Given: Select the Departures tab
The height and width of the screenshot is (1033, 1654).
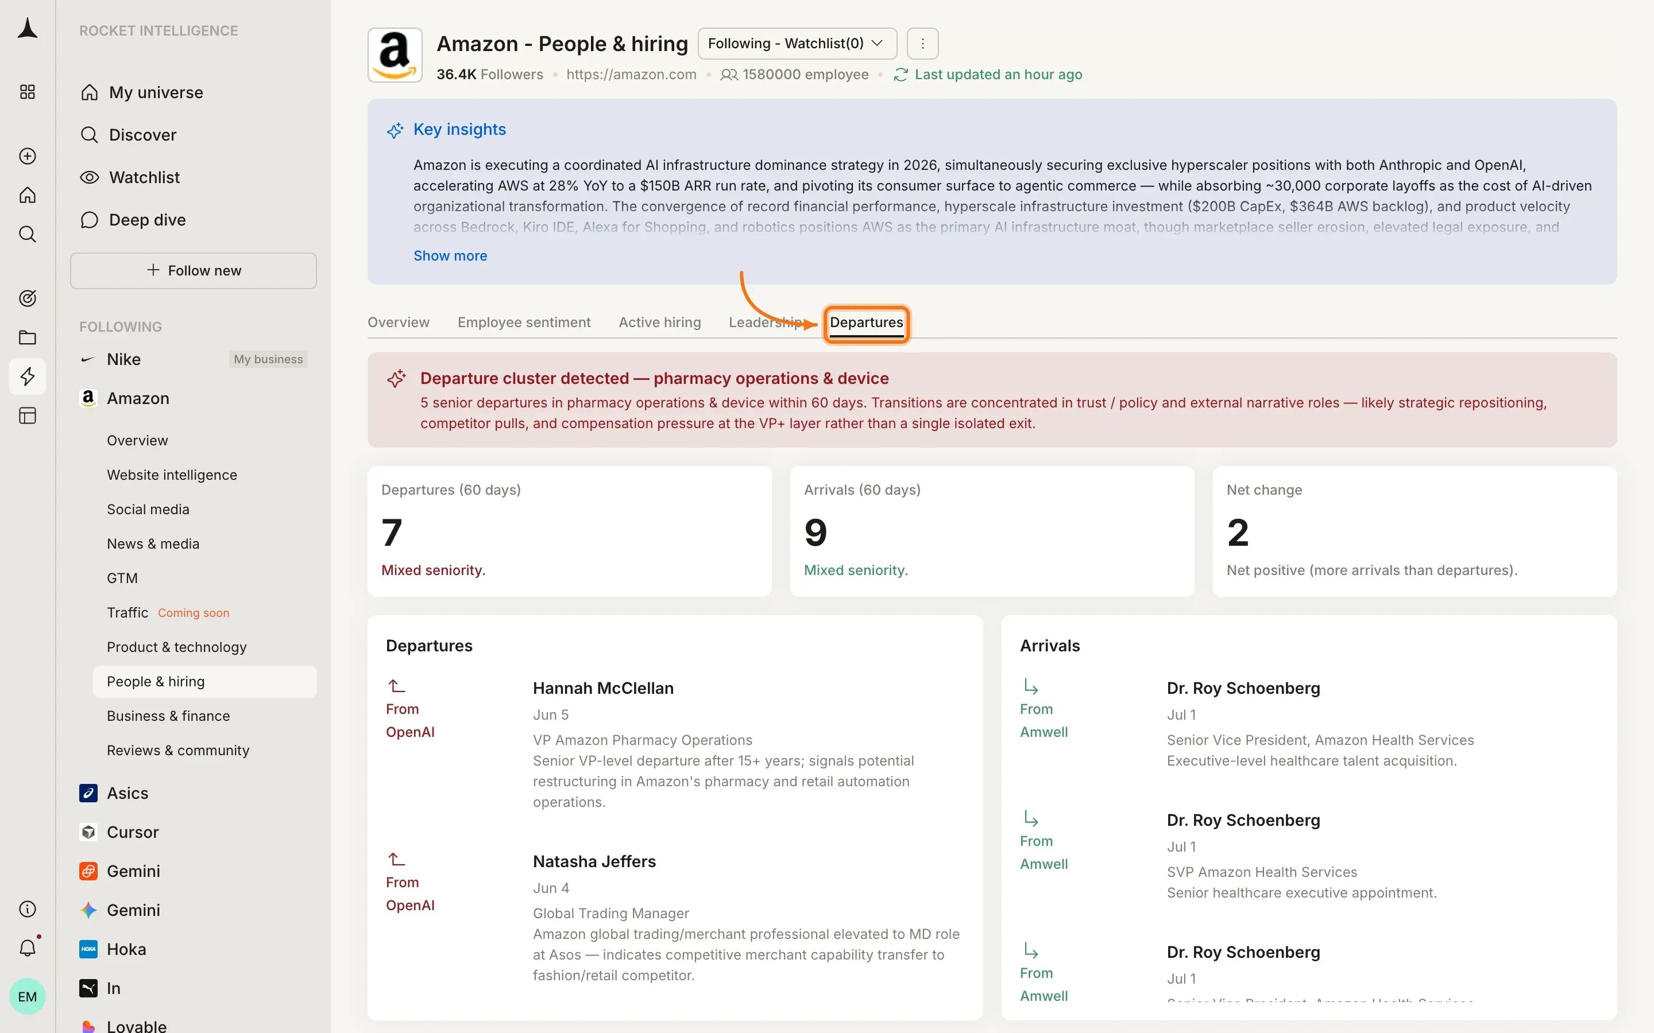Looking at the screenshot, I should (x=866, y=323).
